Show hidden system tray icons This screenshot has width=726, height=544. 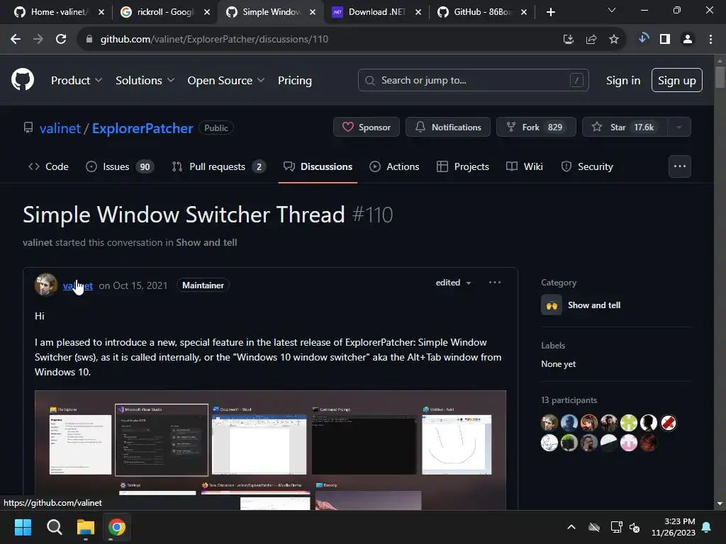click(571, 527)
